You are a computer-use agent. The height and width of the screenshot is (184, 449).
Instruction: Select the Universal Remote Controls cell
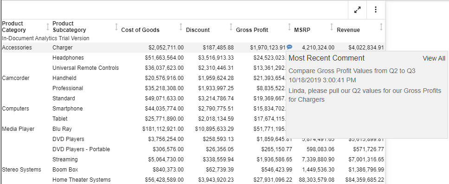(86, 68)
